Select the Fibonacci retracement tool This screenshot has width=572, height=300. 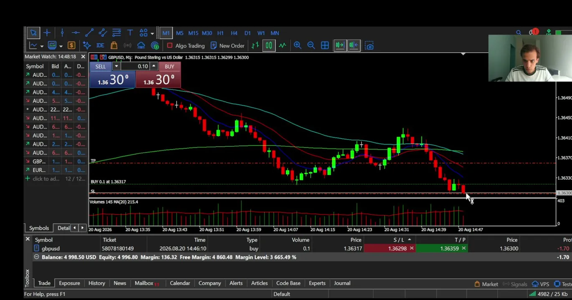point(116,33)
